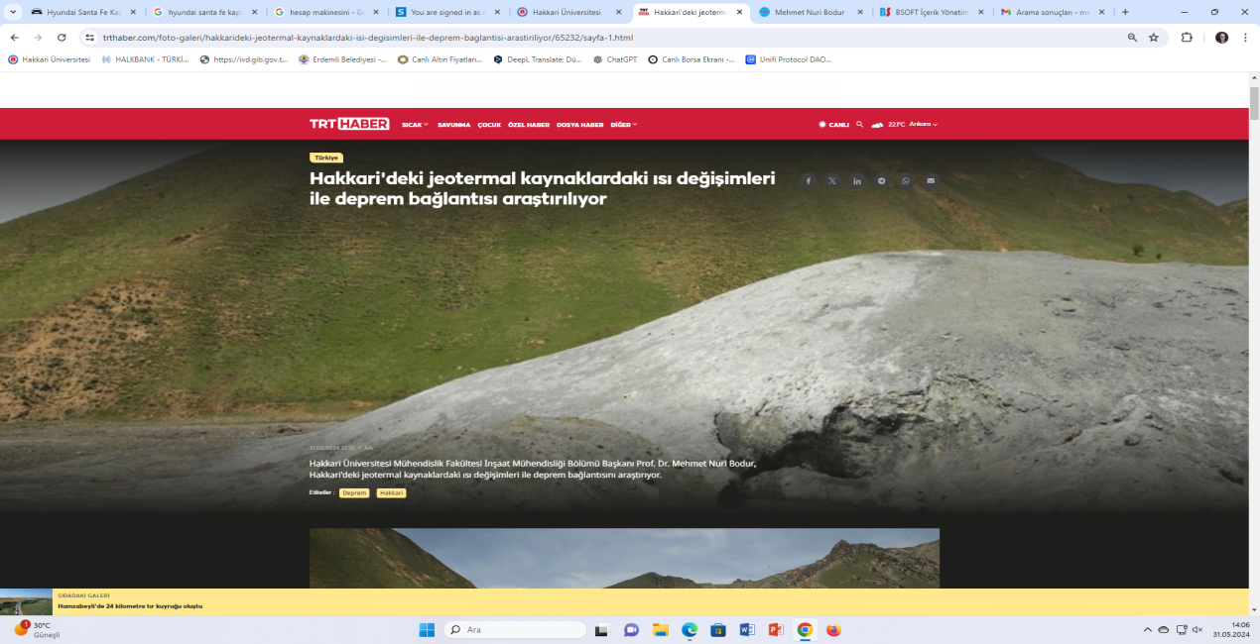The image size is (1260, 644).
Task: View site information icon in address bar
Action: [89, 38]
